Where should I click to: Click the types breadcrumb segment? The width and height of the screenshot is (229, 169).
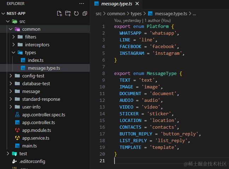pos(136,14)
